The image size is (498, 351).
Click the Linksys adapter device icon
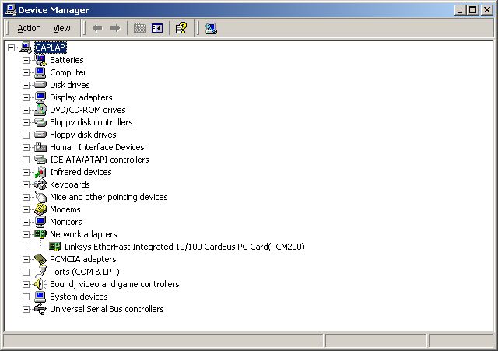55,247
